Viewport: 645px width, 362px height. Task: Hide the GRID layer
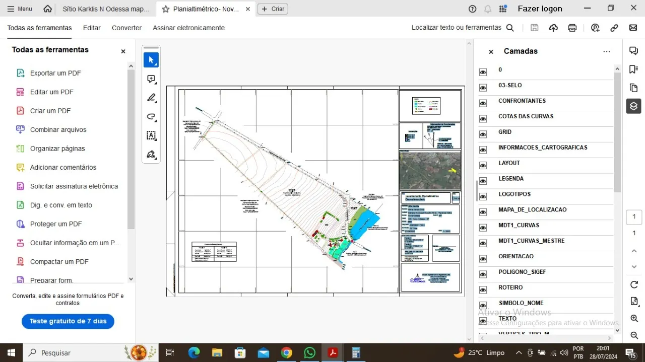(483, 134)
